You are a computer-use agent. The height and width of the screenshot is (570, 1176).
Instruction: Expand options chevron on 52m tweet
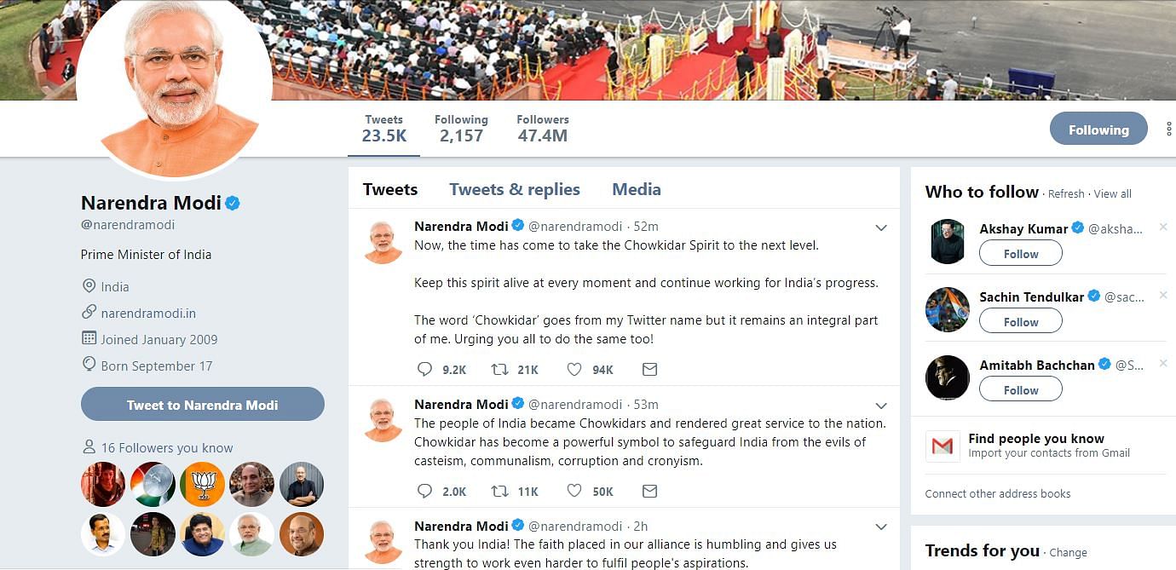(x=881, y=227)
